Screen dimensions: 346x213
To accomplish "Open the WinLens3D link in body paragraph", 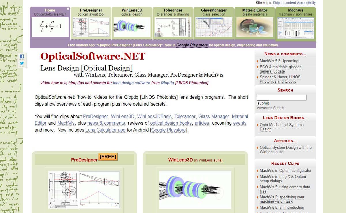I will 123,117.
